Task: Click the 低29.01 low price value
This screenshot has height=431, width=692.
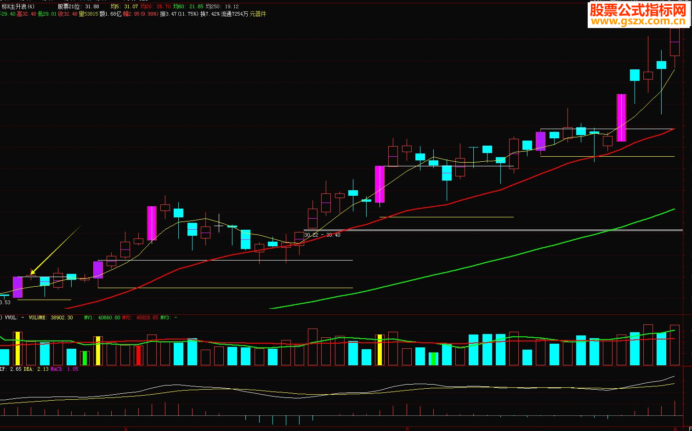Action: pyautogui.click(x=47, y=14)
